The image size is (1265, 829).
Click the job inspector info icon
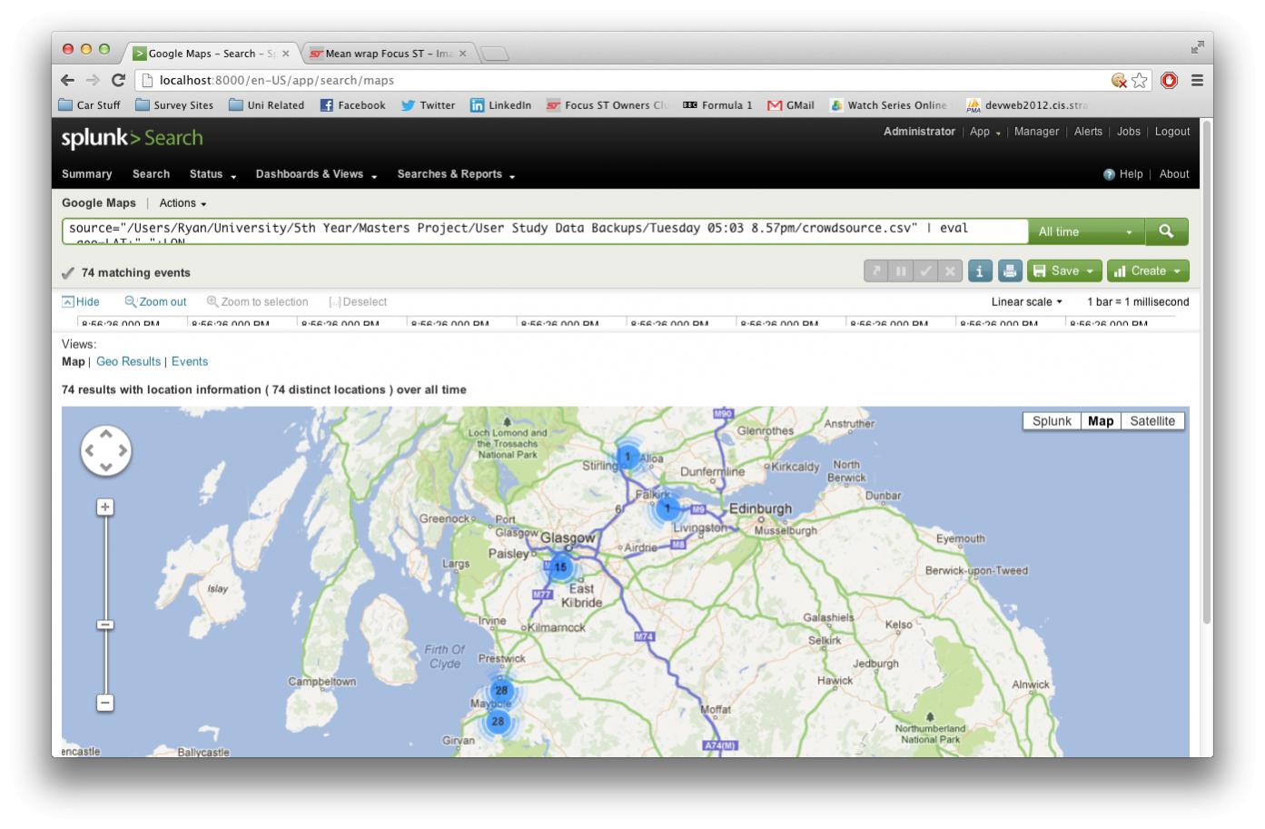(x=979, y=271)
